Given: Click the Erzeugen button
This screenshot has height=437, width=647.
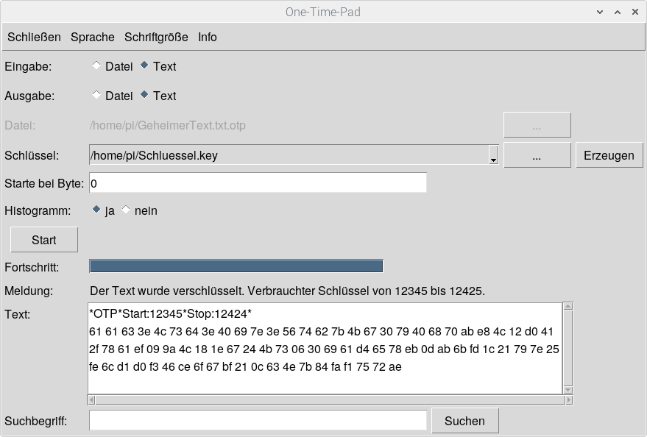Looking at the screenshot, I should [x=609, y=156].
